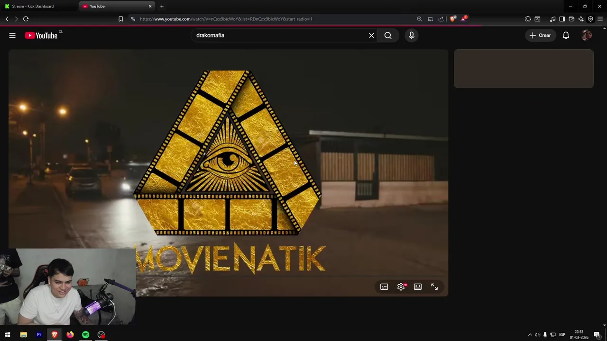Screen dimensions: 607x341
Task: Open File Explorer from taskbar
Action: [23, 335]
